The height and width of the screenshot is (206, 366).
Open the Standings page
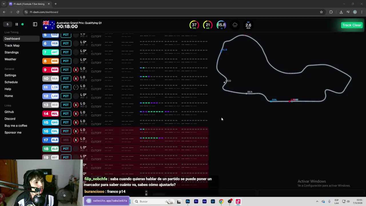[11, 52]
